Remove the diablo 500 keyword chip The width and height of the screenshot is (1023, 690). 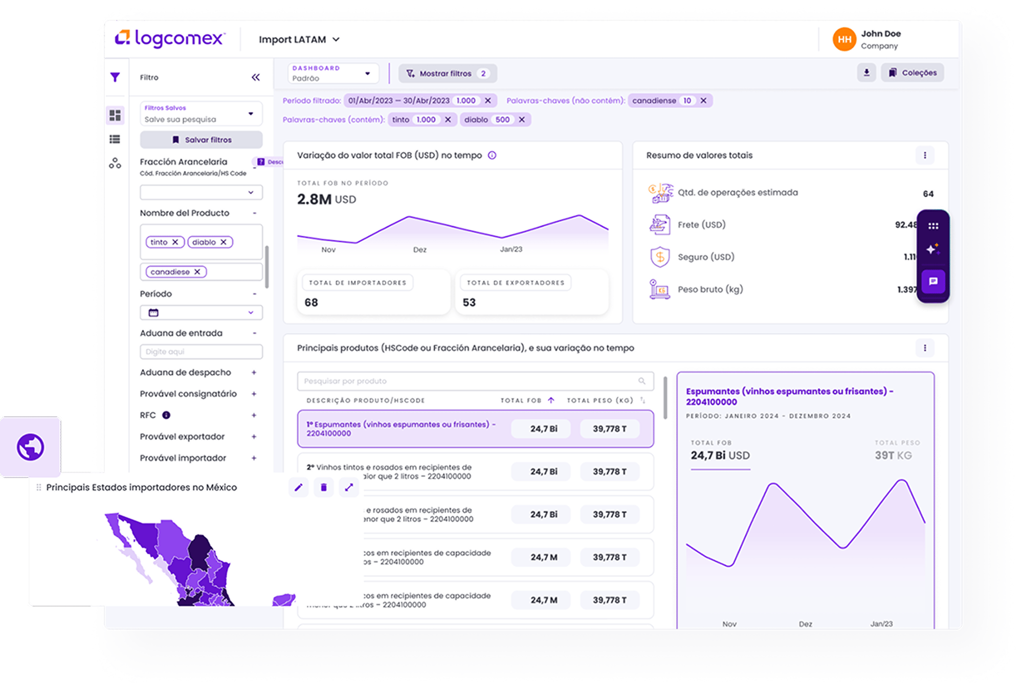(522, 120)
